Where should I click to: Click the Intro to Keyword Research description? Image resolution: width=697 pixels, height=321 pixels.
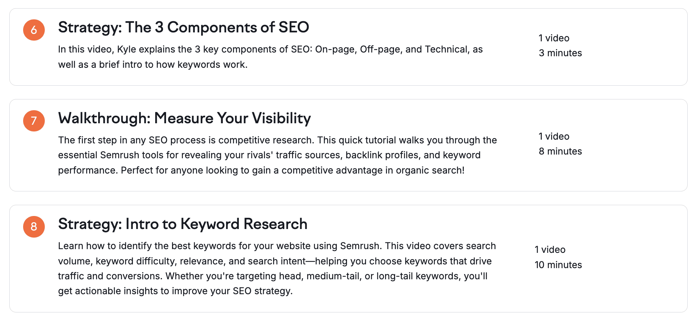(276, 268)
